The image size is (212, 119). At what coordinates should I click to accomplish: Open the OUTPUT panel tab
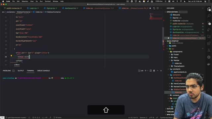point(21,71)
